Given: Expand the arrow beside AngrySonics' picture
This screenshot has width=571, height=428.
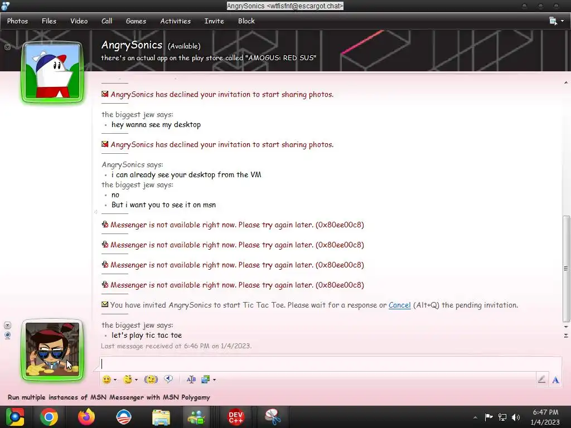Looking at the screenshot, I should [7, 47].
